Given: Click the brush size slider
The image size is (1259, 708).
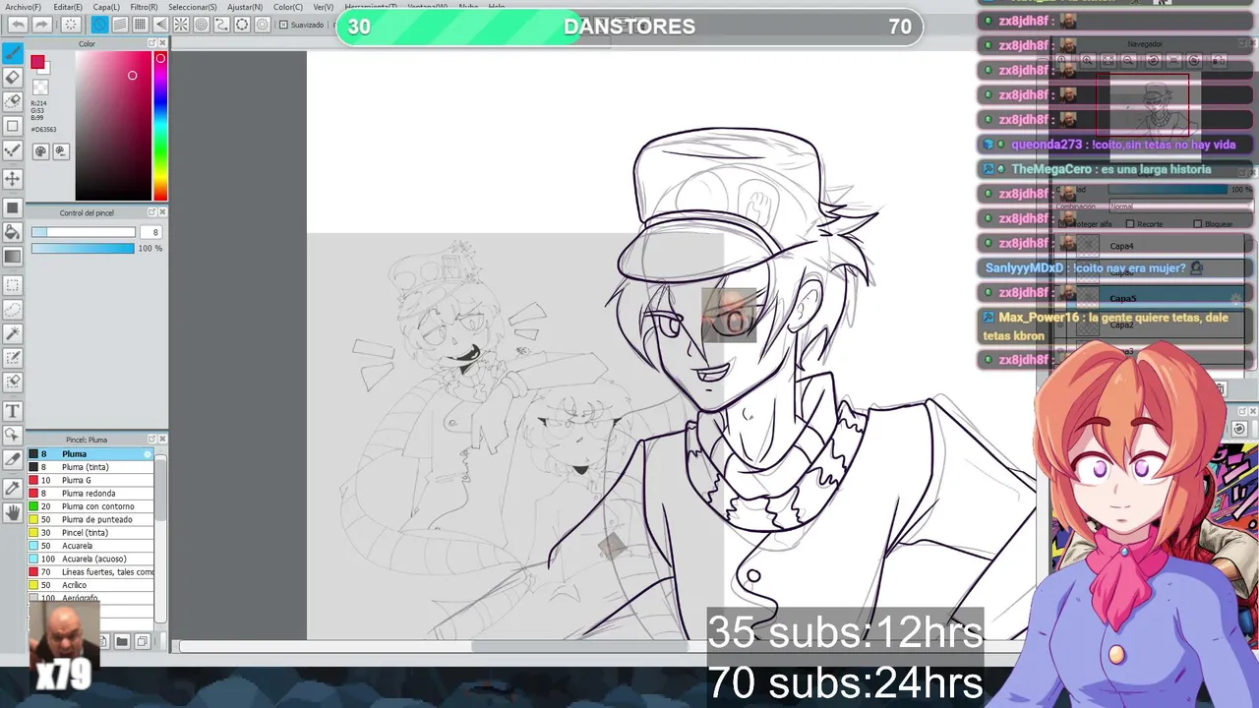Looking at the screenshot, I should [x=84, y=232].
